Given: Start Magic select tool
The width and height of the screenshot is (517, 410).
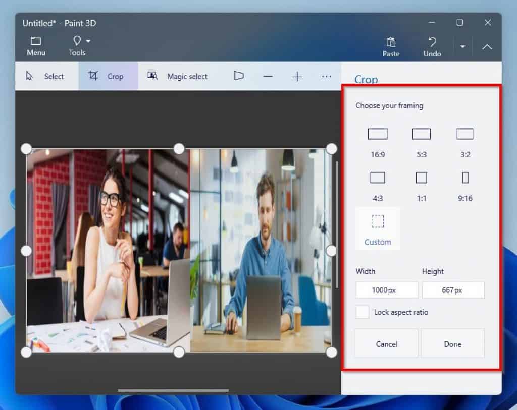Looking at the screenshot, I should pyautogui.click(x=177, y=76).
